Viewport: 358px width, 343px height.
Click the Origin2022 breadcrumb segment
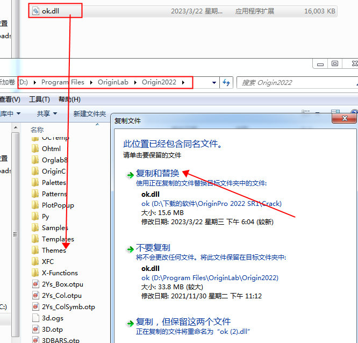159,82
